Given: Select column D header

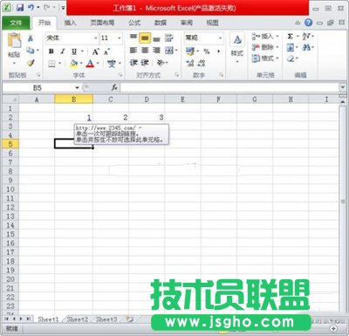Looking at the screenshot, I should tap(147, 99).
